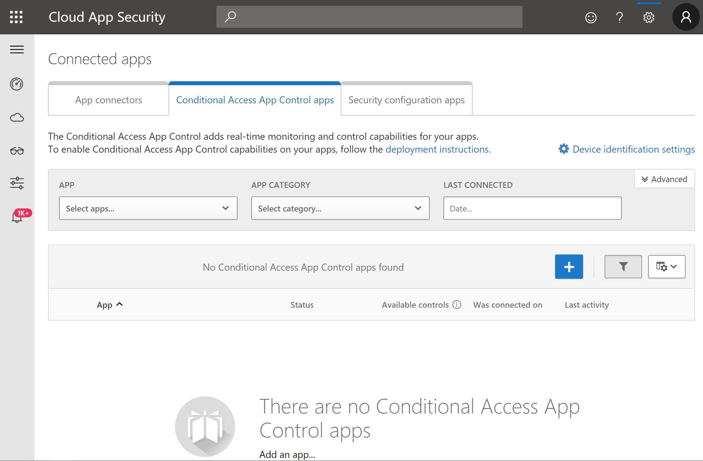This screenshot has height=461, width=703.
Task: Send feedback using the smiley icon
Action: point(591,17)
